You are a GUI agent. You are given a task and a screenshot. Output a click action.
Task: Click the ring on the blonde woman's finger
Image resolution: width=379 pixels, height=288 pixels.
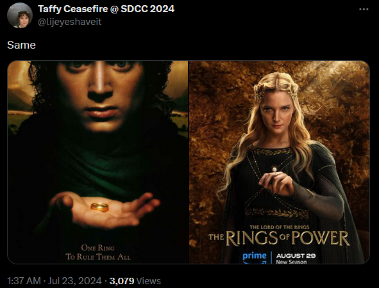pos(275,170)
